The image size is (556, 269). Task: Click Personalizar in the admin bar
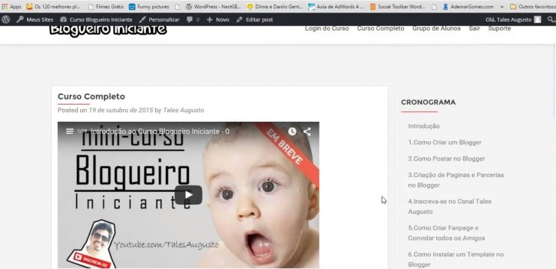point(159,19)
